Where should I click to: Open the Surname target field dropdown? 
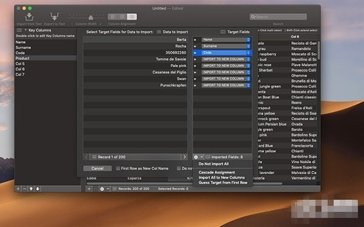point(226,46)
